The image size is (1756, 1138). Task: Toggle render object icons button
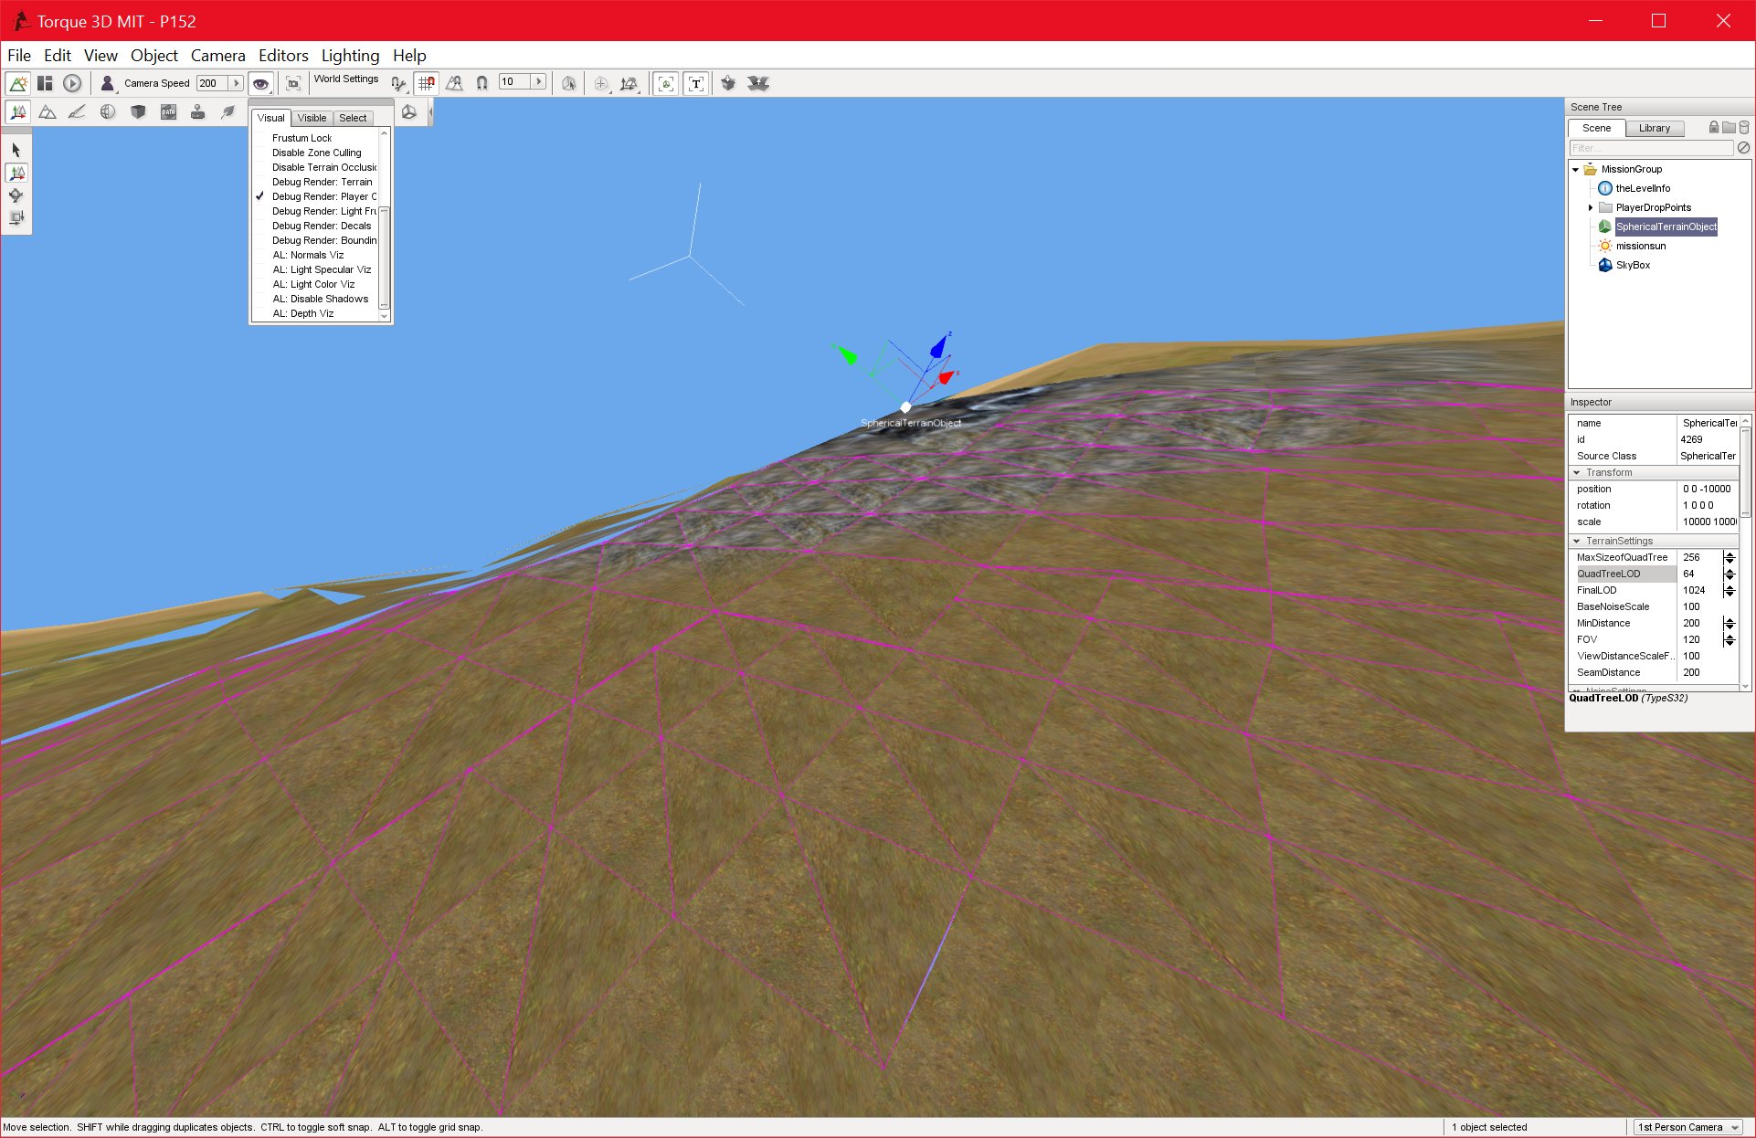click(x=666, y=83)
